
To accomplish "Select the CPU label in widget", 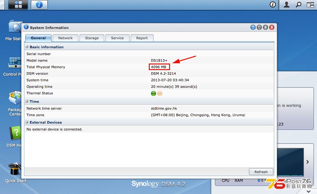I will 225,181.
